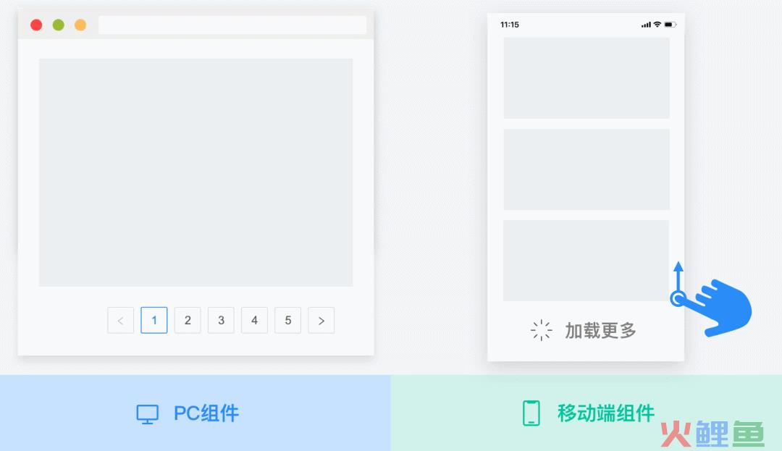Viewport: 782px width, 451px height.
Task: Open page 4 in the pagination bar
Action: [254, 320]
